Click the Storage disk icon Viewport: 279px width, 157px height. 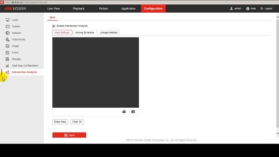coord(7,59)
